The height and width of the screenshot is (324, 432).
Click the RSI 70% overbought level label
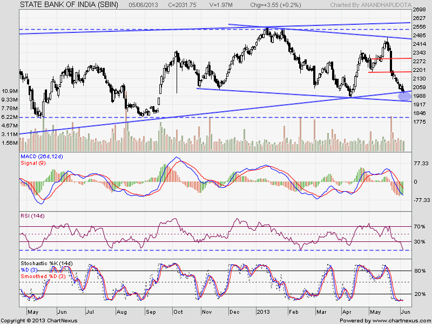click(x=420, y=227)
